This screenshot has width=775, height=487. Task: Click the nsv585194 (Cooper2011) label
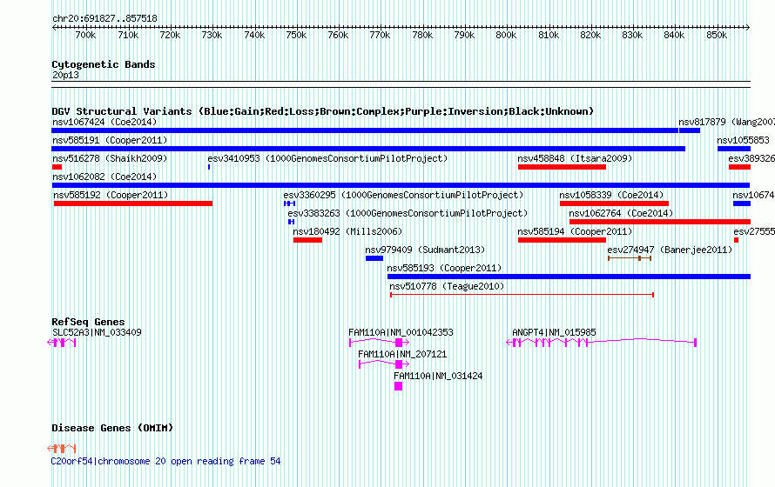(x=575, y=231)
